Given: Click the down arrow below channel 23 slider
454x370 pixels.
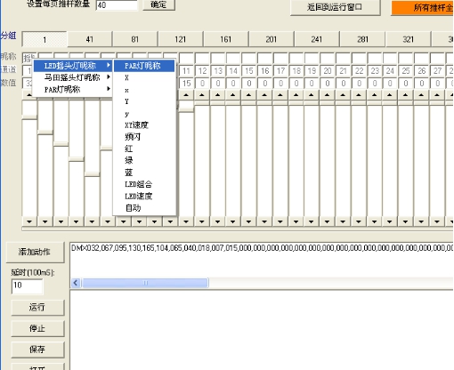Looking at the screenshot, I should click(x=375, y=221).
